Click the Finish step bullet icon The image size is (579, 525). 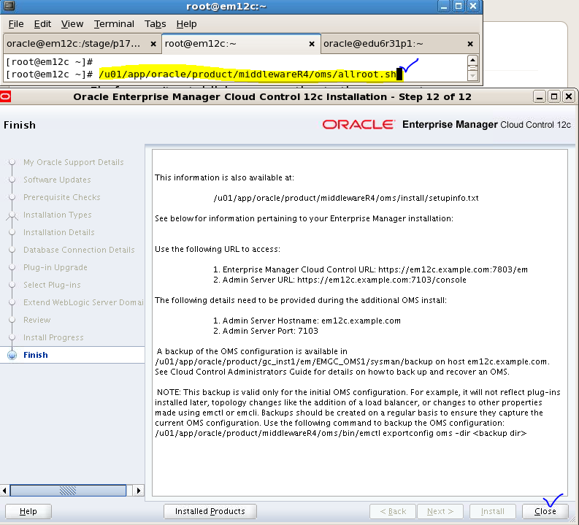click(x=12, y=355)
